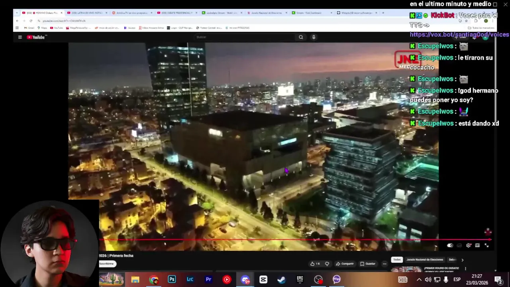Image resolution: width=510 pixels, height=287 pixels.
Task: Toggle the autoplay switch in player
Action: tap(450, 246)
